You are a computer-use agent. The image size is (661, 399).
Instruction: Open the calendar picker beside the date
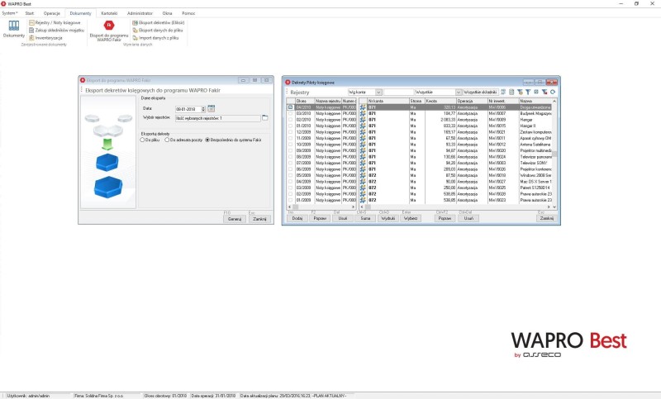[212, 108]
